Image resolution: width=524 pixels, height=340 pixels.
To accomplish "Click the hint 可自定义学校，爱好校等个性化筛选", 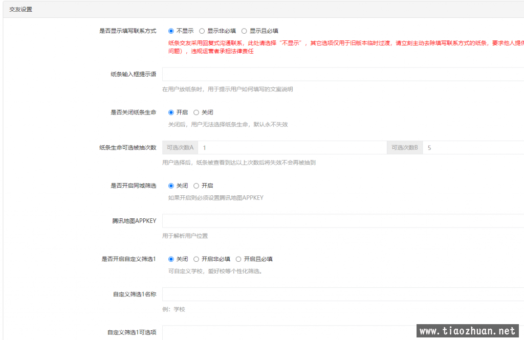I will click(x=215, y=271).
